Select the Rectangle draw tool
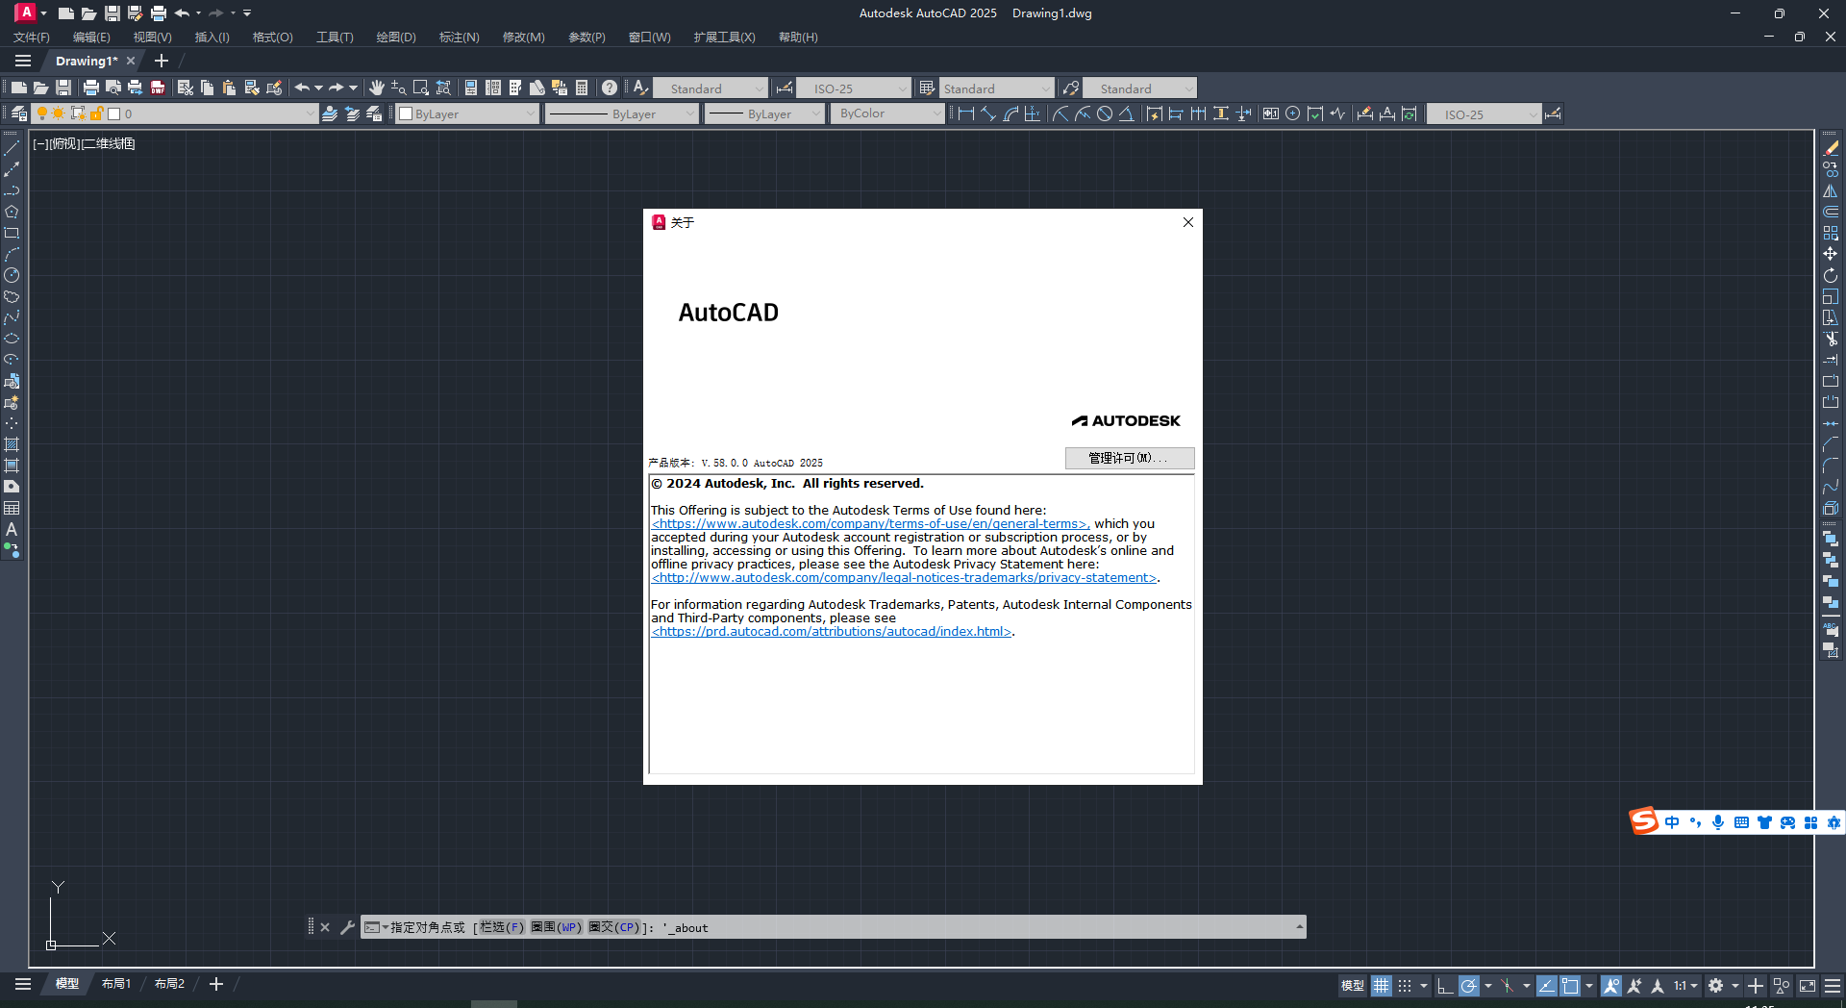The width and height of the screenshot is (1846, 1008). (12, 233)
